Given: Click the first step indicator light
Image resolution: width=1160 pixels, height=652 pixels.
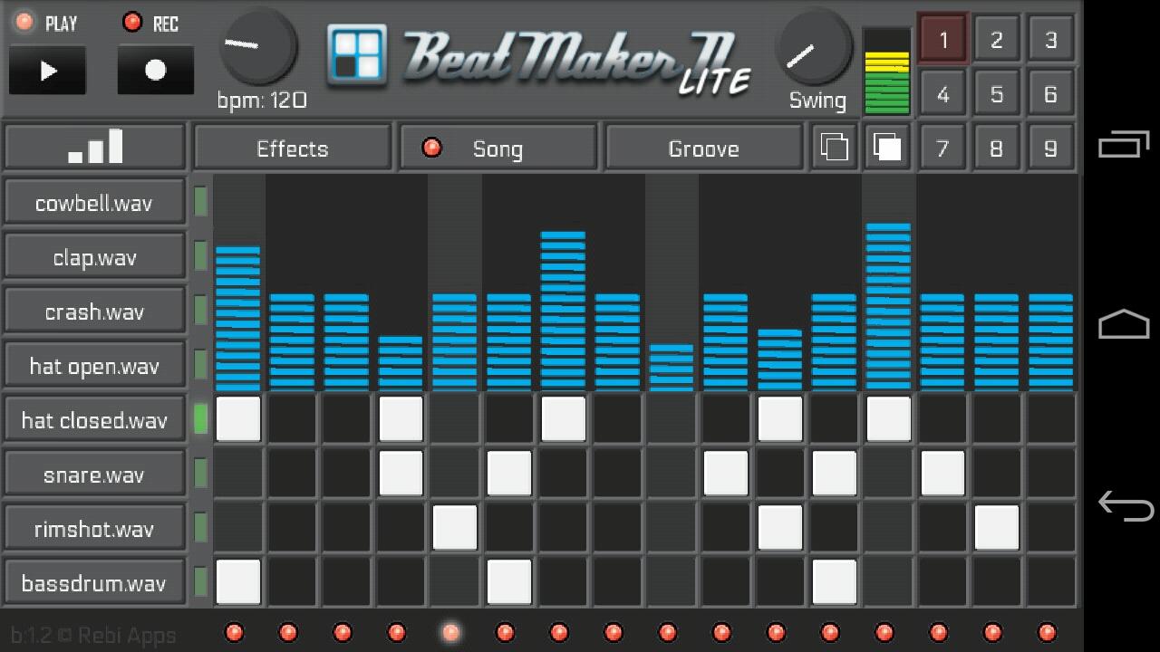Looking at the screenshot, I should [234, 632].
